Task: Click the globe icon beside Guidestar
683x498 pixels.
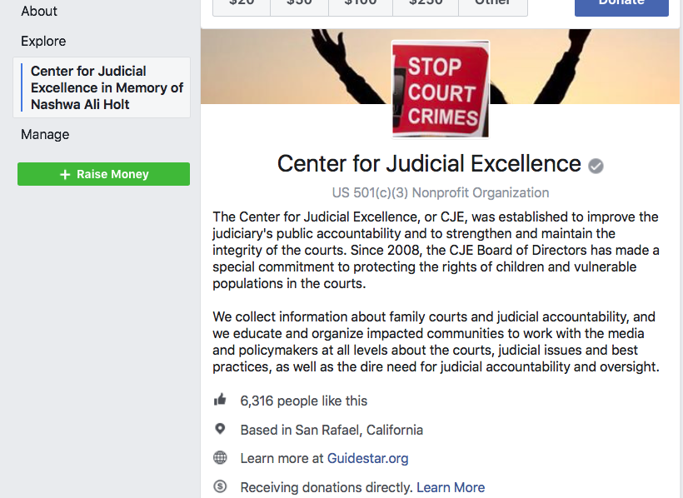Action: click(220, 458)
